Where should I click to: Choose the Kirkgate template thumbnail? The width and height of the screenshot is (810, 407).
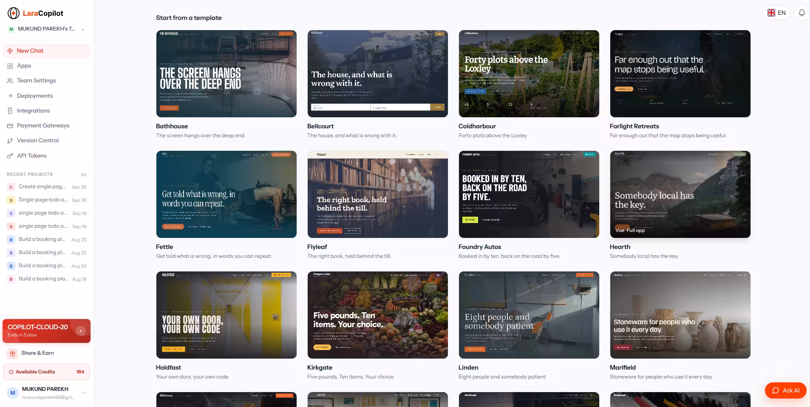(x=378, y=315)
